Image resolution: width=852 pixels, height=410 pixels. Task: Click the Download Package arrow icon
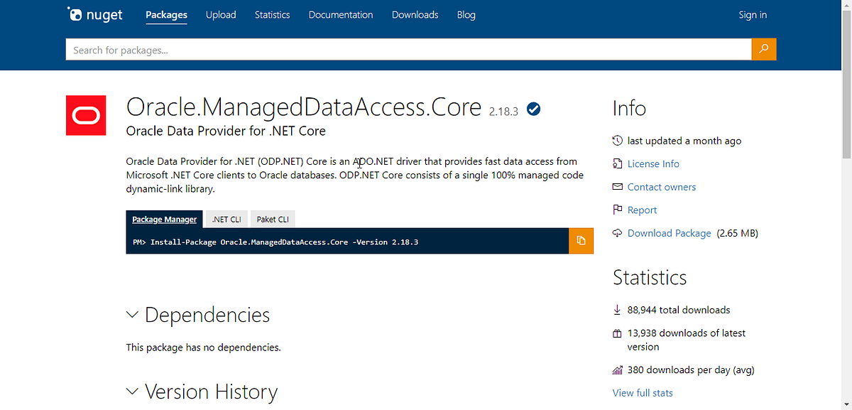pos(617,233)
